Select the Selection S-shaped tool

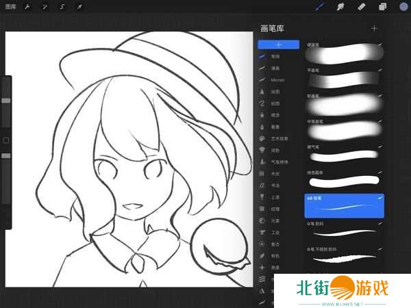tap(62, 6)
